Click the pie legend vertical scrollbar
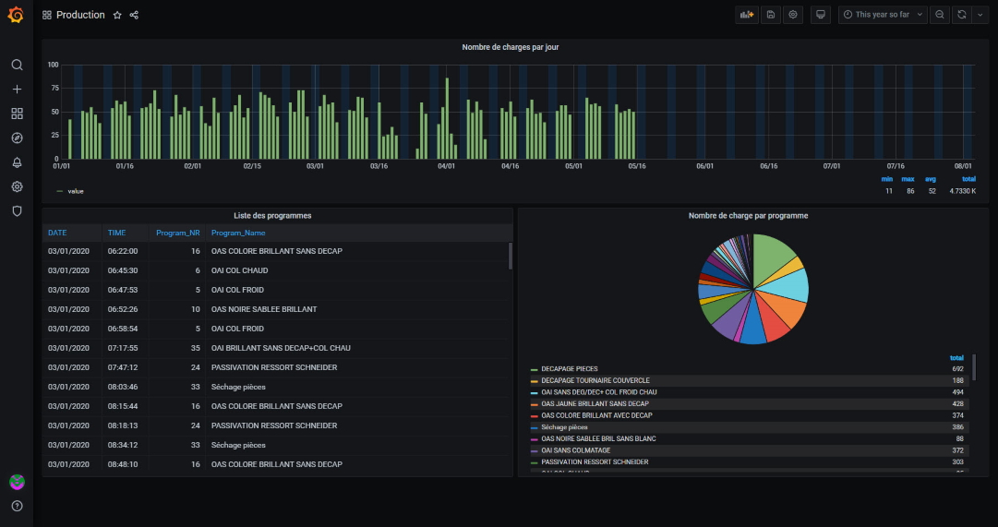This screenshot has height=527, width=998. click(x=973, y=368)
